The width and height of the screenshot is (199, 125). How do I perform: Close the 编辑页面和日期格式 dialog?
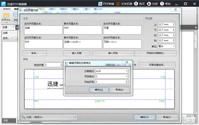click(x=127, y=62)
